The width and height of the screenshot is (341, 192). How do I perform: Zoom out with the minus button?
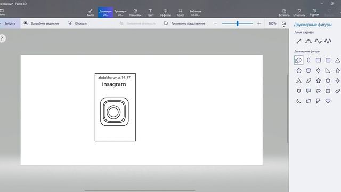click(x=215, y=23)
